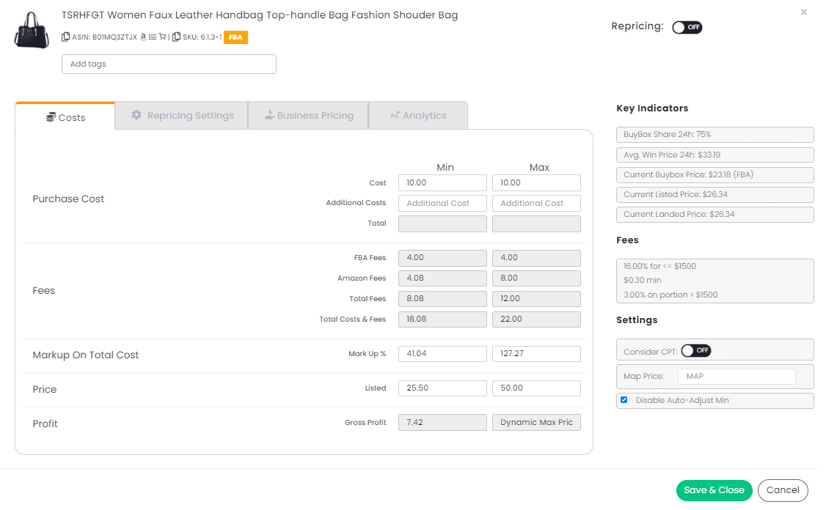826x510 pixels.
Task: Click the orange FBA badge
Action: coord(235,37)
